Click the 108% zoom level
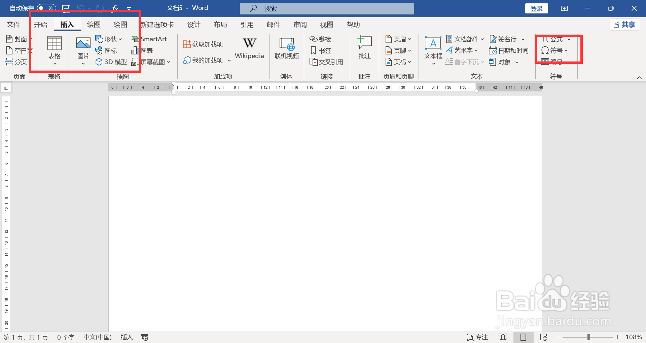 pos(634,337)
